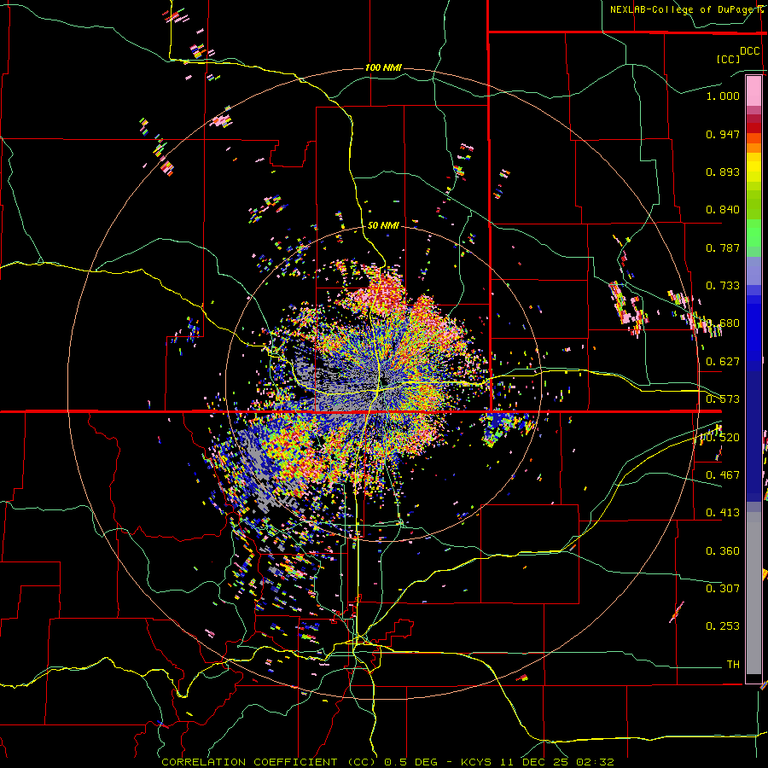Select the 0.733 legend value
Screen dimensions: 768x768
coord(723,286)
